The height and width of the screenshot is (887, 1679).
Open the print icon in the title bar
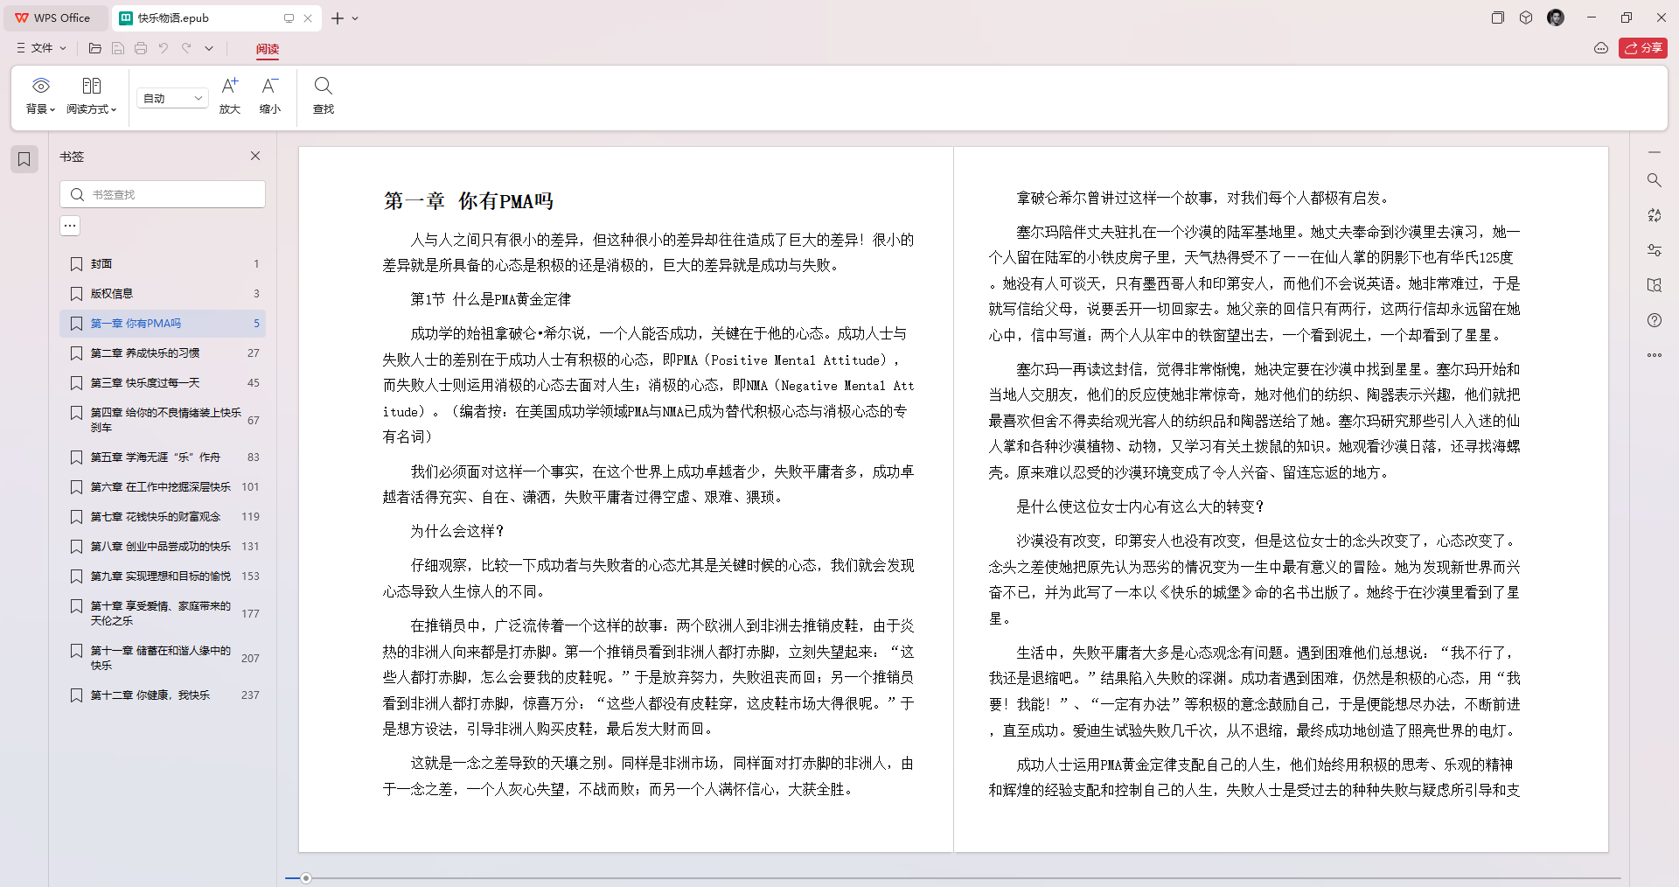tap(141, 48)
